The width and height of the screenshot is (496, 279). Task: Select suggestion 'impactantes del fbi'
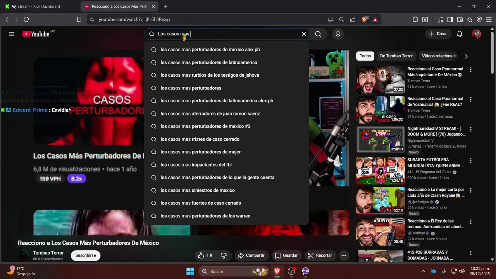226,165
